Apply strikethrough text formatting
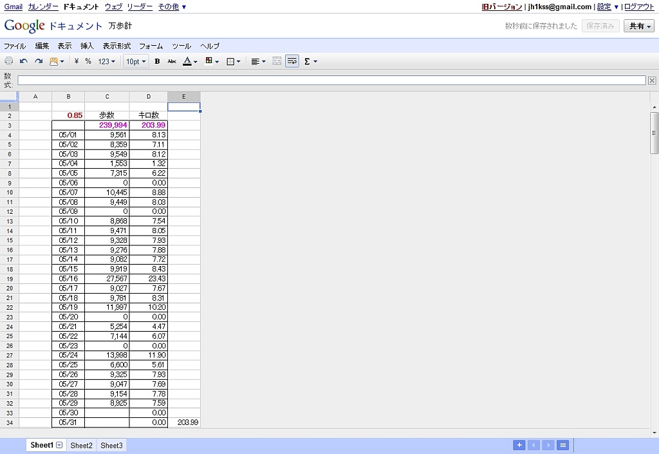 [172, 61]
